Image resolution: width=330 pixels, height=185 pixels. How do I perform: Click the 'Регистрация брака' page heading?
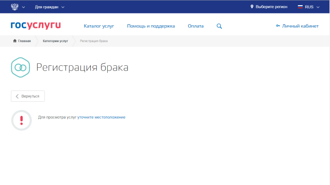82,67
